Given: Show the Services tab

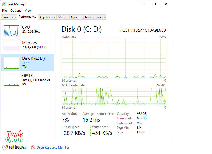Looking at the screenshot, I should (x=99, y=17).
